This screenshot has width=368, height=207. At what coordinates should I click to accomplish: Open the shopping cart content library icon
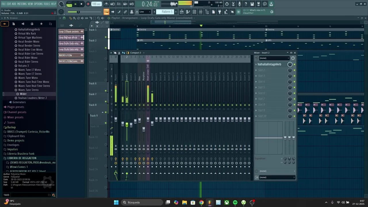[x=238, y=12]
